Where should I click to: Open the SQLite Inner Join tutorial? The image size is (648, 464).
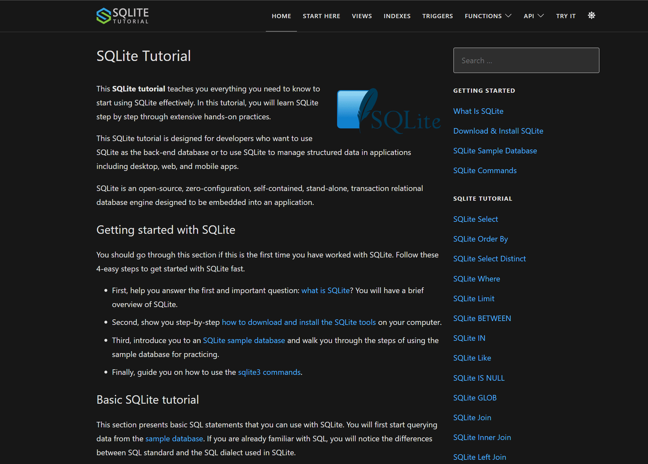point(482,437)
